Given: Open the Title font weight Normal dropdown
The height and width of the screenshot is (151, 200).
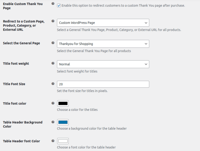Looking at the screenshot, I should 103,64.
